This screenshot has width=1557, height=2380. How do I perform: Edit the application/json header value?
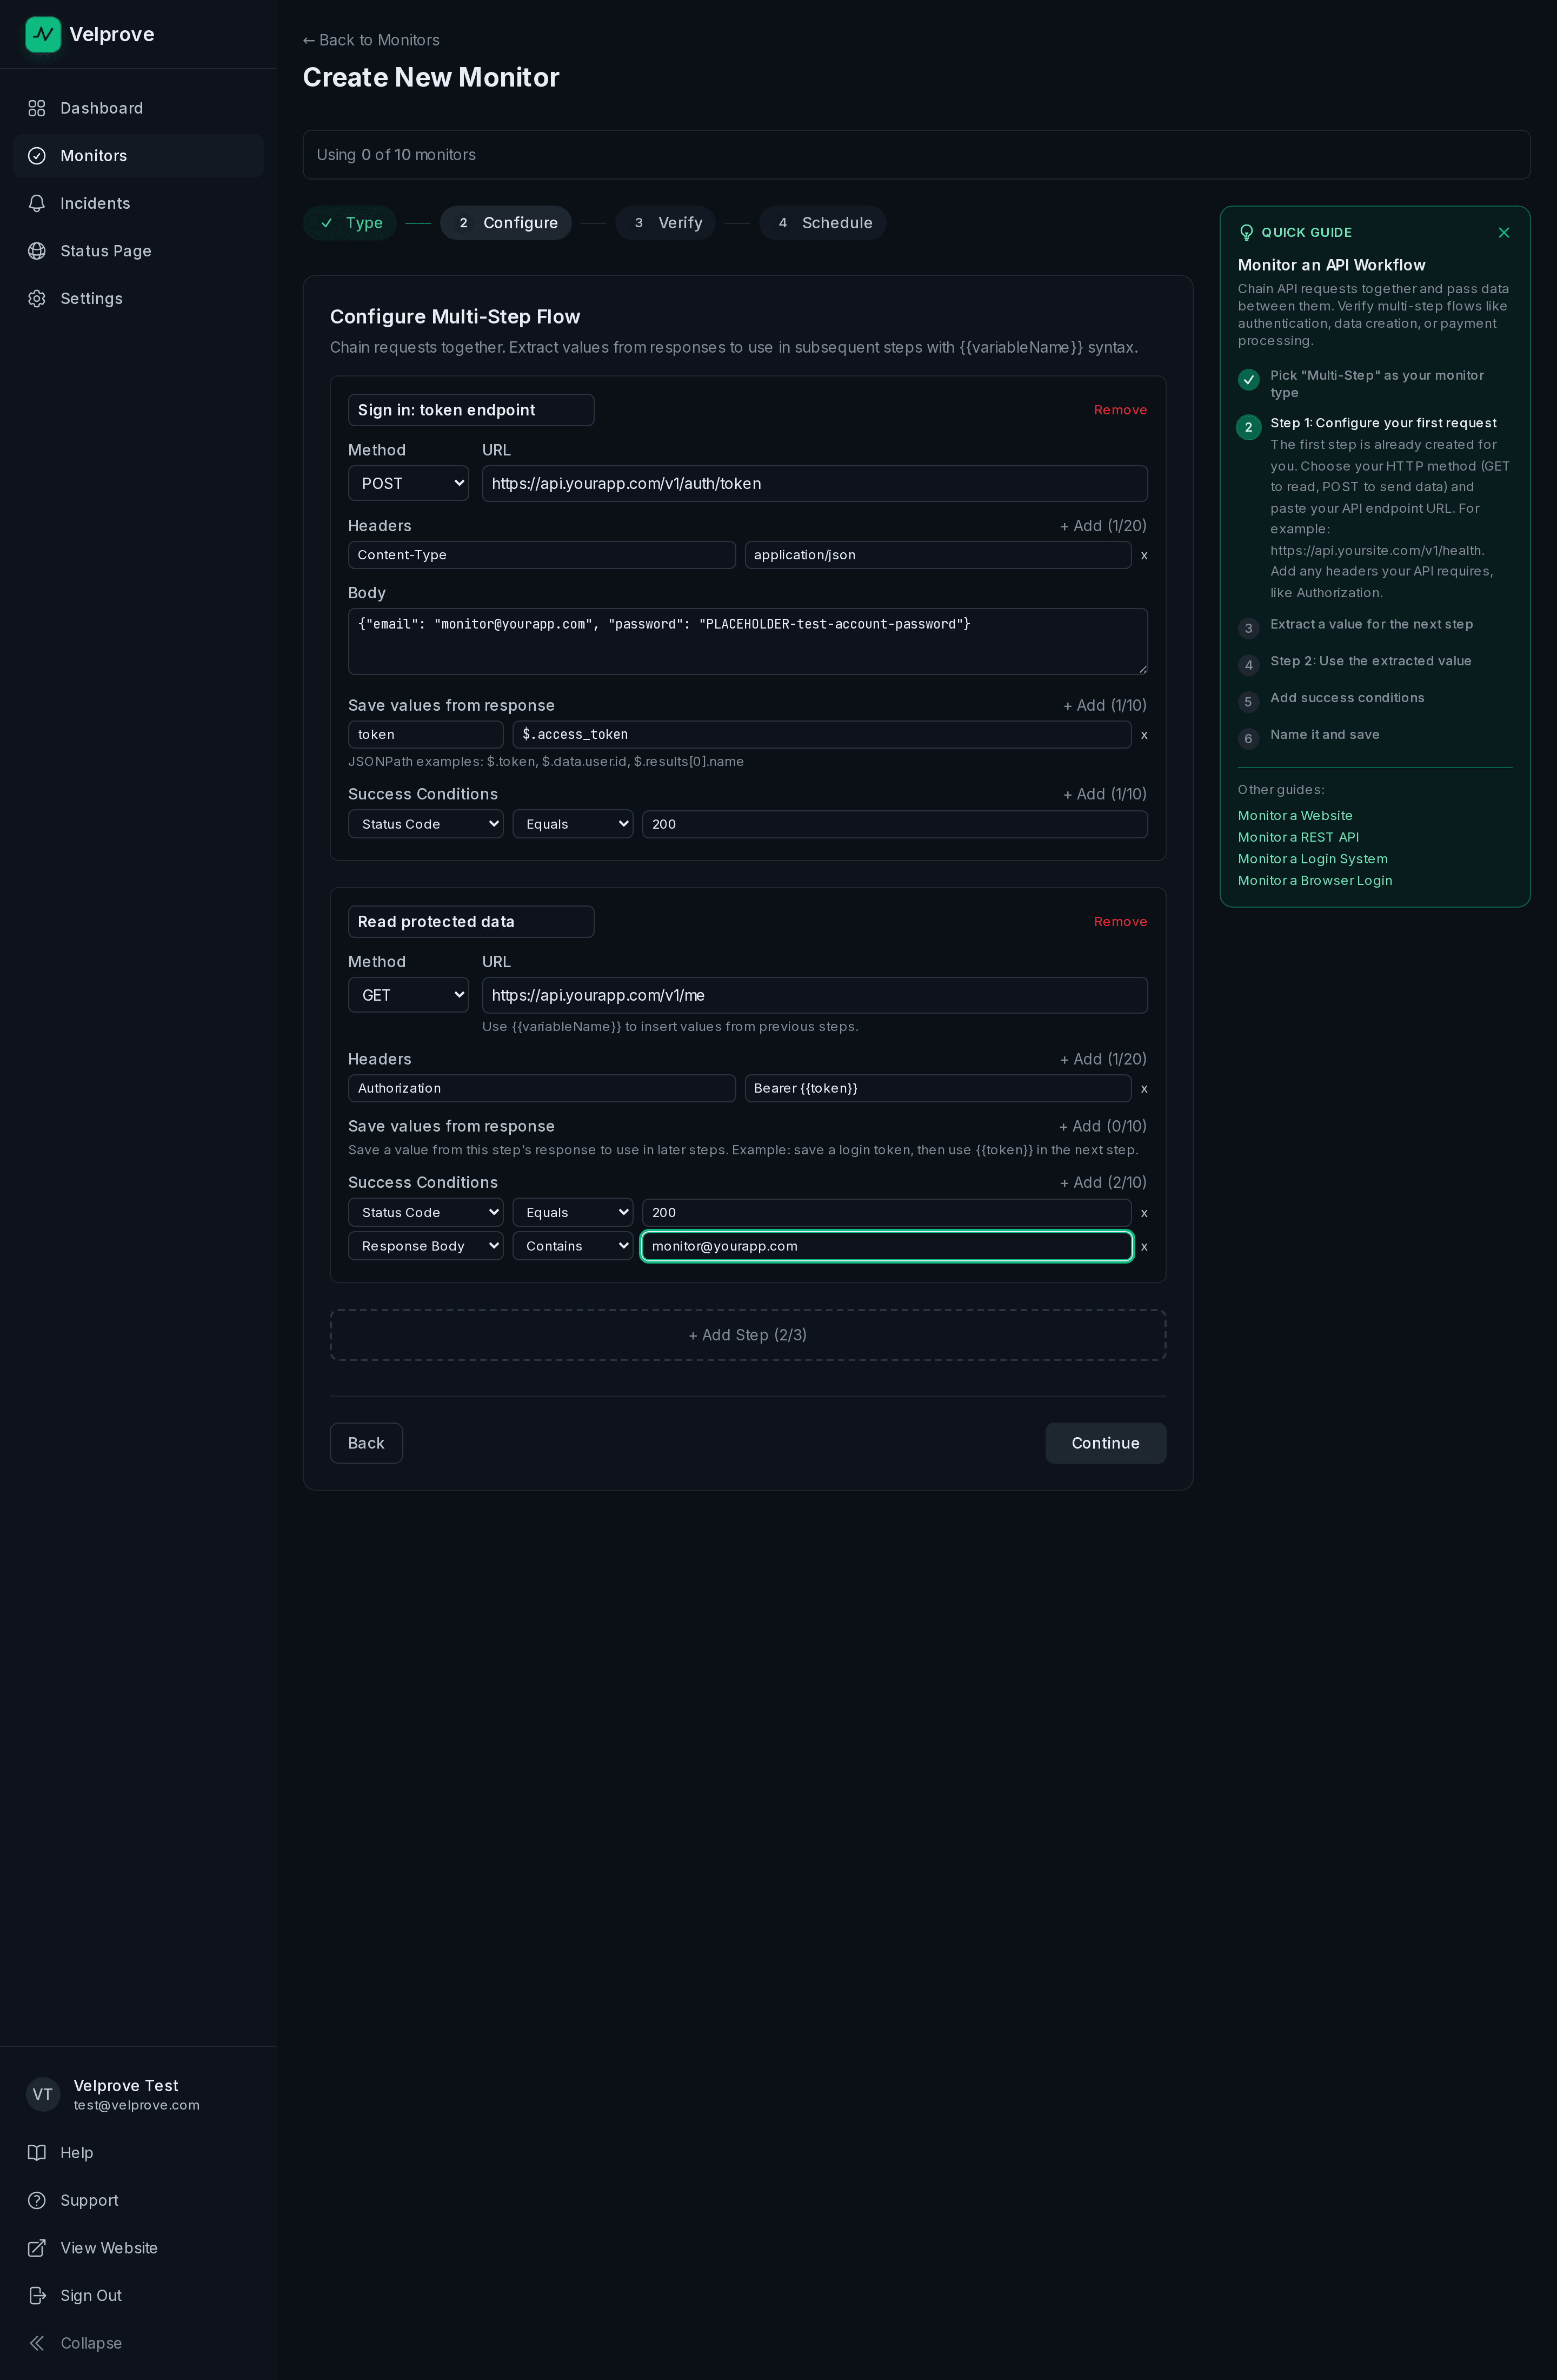tap(937, 555)
